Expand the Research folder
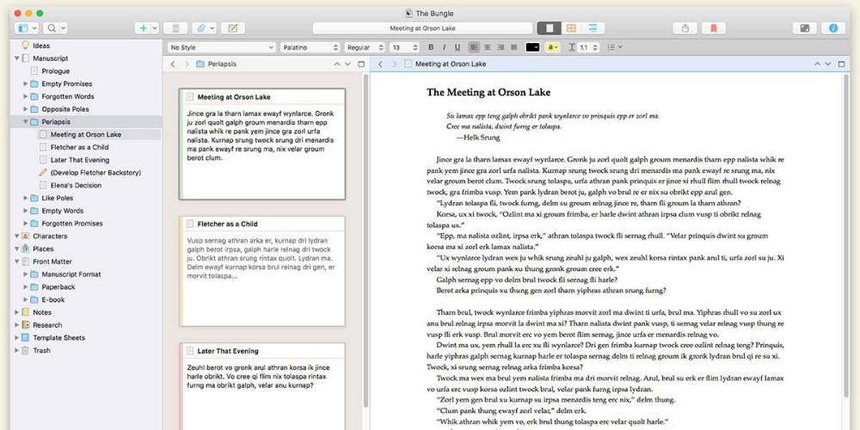 click(x=16, y=325)
